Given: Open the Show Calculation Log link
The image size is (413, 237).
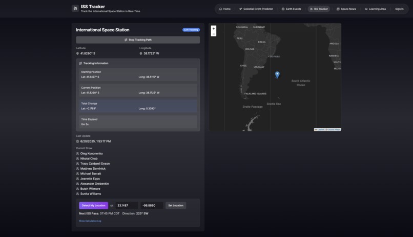Looking at the screenshot, I should (90, 221).
